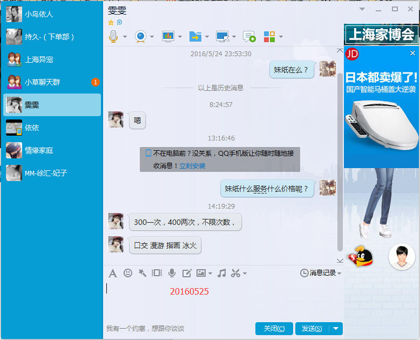
Task: Expand send picture options arrow
Action: tap(210, 274)
